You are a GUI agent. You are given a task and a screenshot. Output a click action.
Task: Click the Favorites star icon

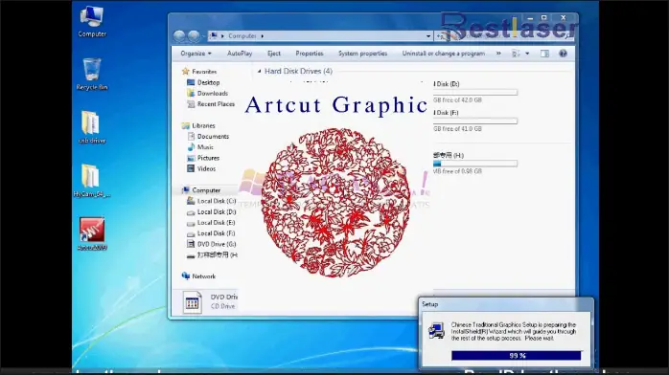186,72
